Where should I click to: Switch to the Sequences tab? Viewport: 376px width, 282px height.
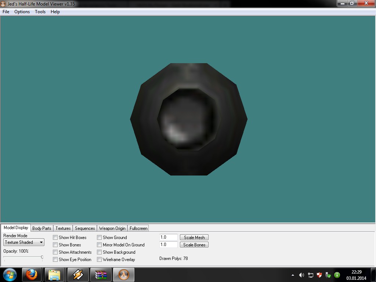[85, 228]
